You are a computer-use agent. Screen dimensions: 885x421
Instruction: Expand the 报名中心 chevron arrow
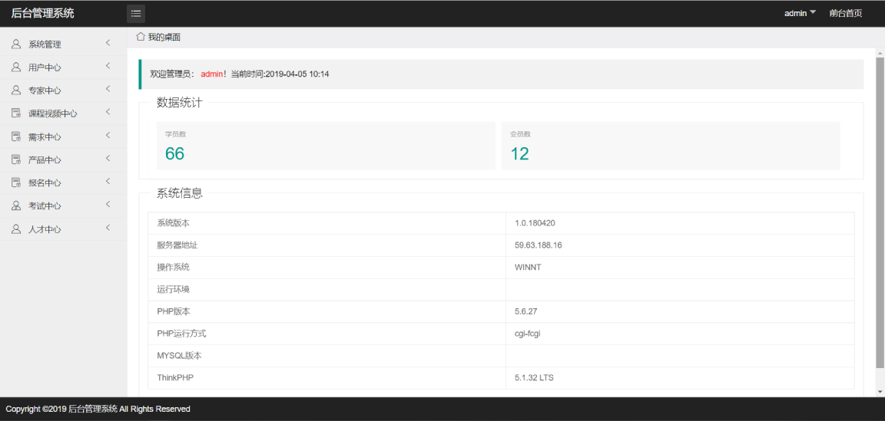108,182
